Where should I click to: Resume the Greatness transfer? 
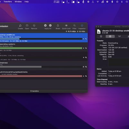click(84, 67)
